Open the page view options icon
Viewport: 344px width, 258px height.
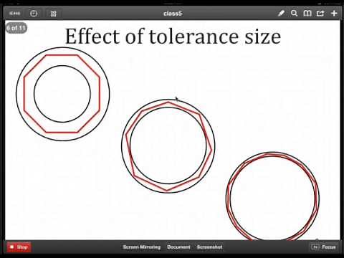point(34,14)
